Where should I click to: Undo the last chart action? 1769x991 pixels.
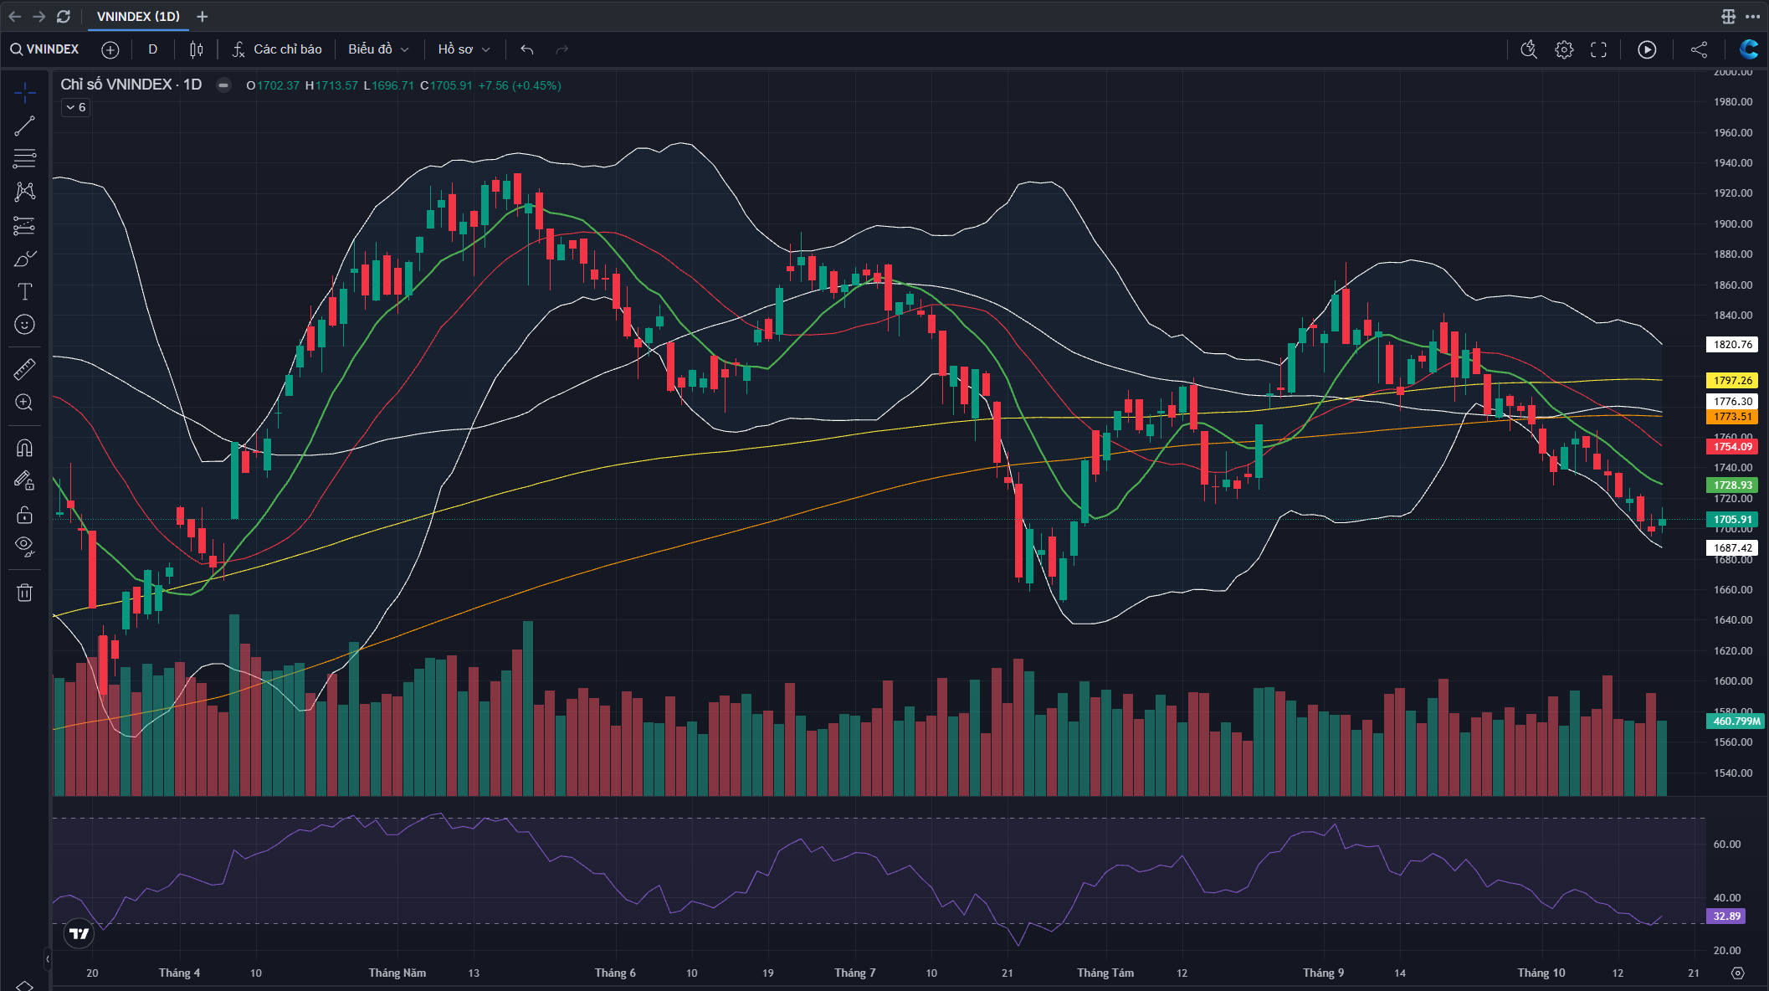coord(527,49)
